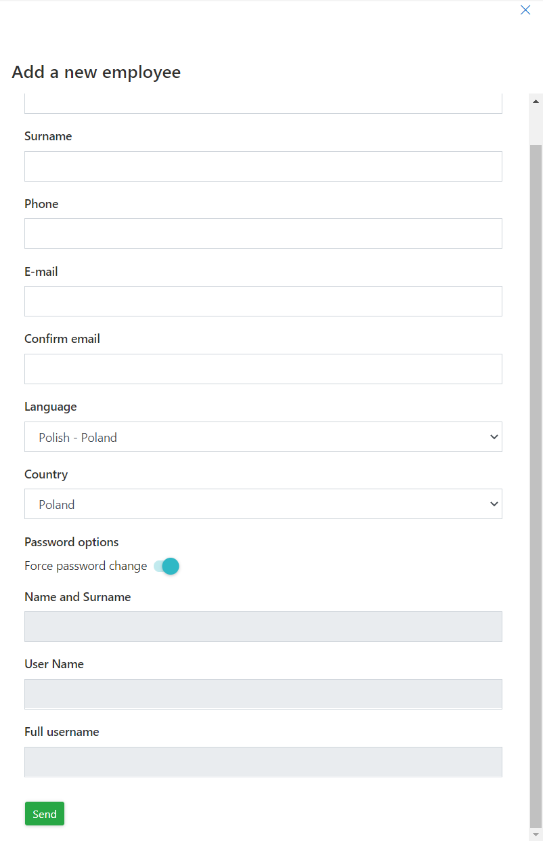The width and height of the screenshot is (543, 841).
Task: Focus the Surname input field
Action: [x=263, y=166]
